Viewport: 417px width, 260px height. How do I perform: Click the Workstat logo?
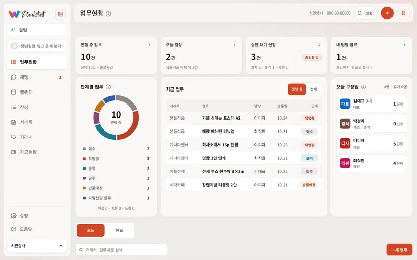[28, 14]
